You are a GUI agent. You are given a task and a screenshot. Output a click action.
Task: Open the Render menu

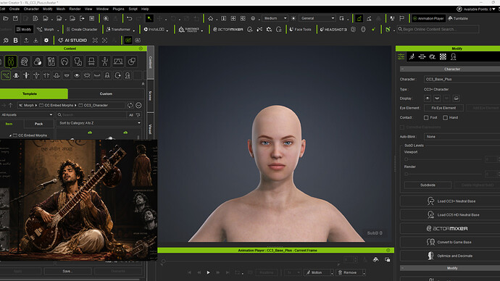pyautogui.click(x=75, y=9)
